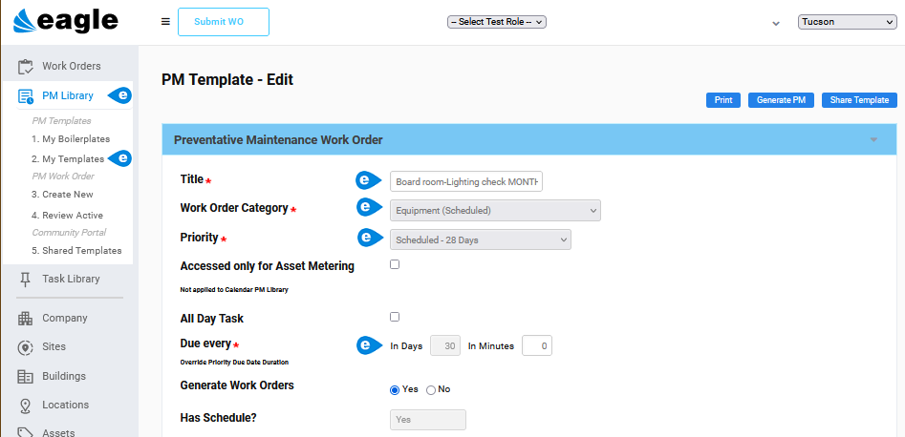Collapse the Preventative Maintenance Work Order panel
The width and height of the screenshot is (905, 437).
pos(873,139)
